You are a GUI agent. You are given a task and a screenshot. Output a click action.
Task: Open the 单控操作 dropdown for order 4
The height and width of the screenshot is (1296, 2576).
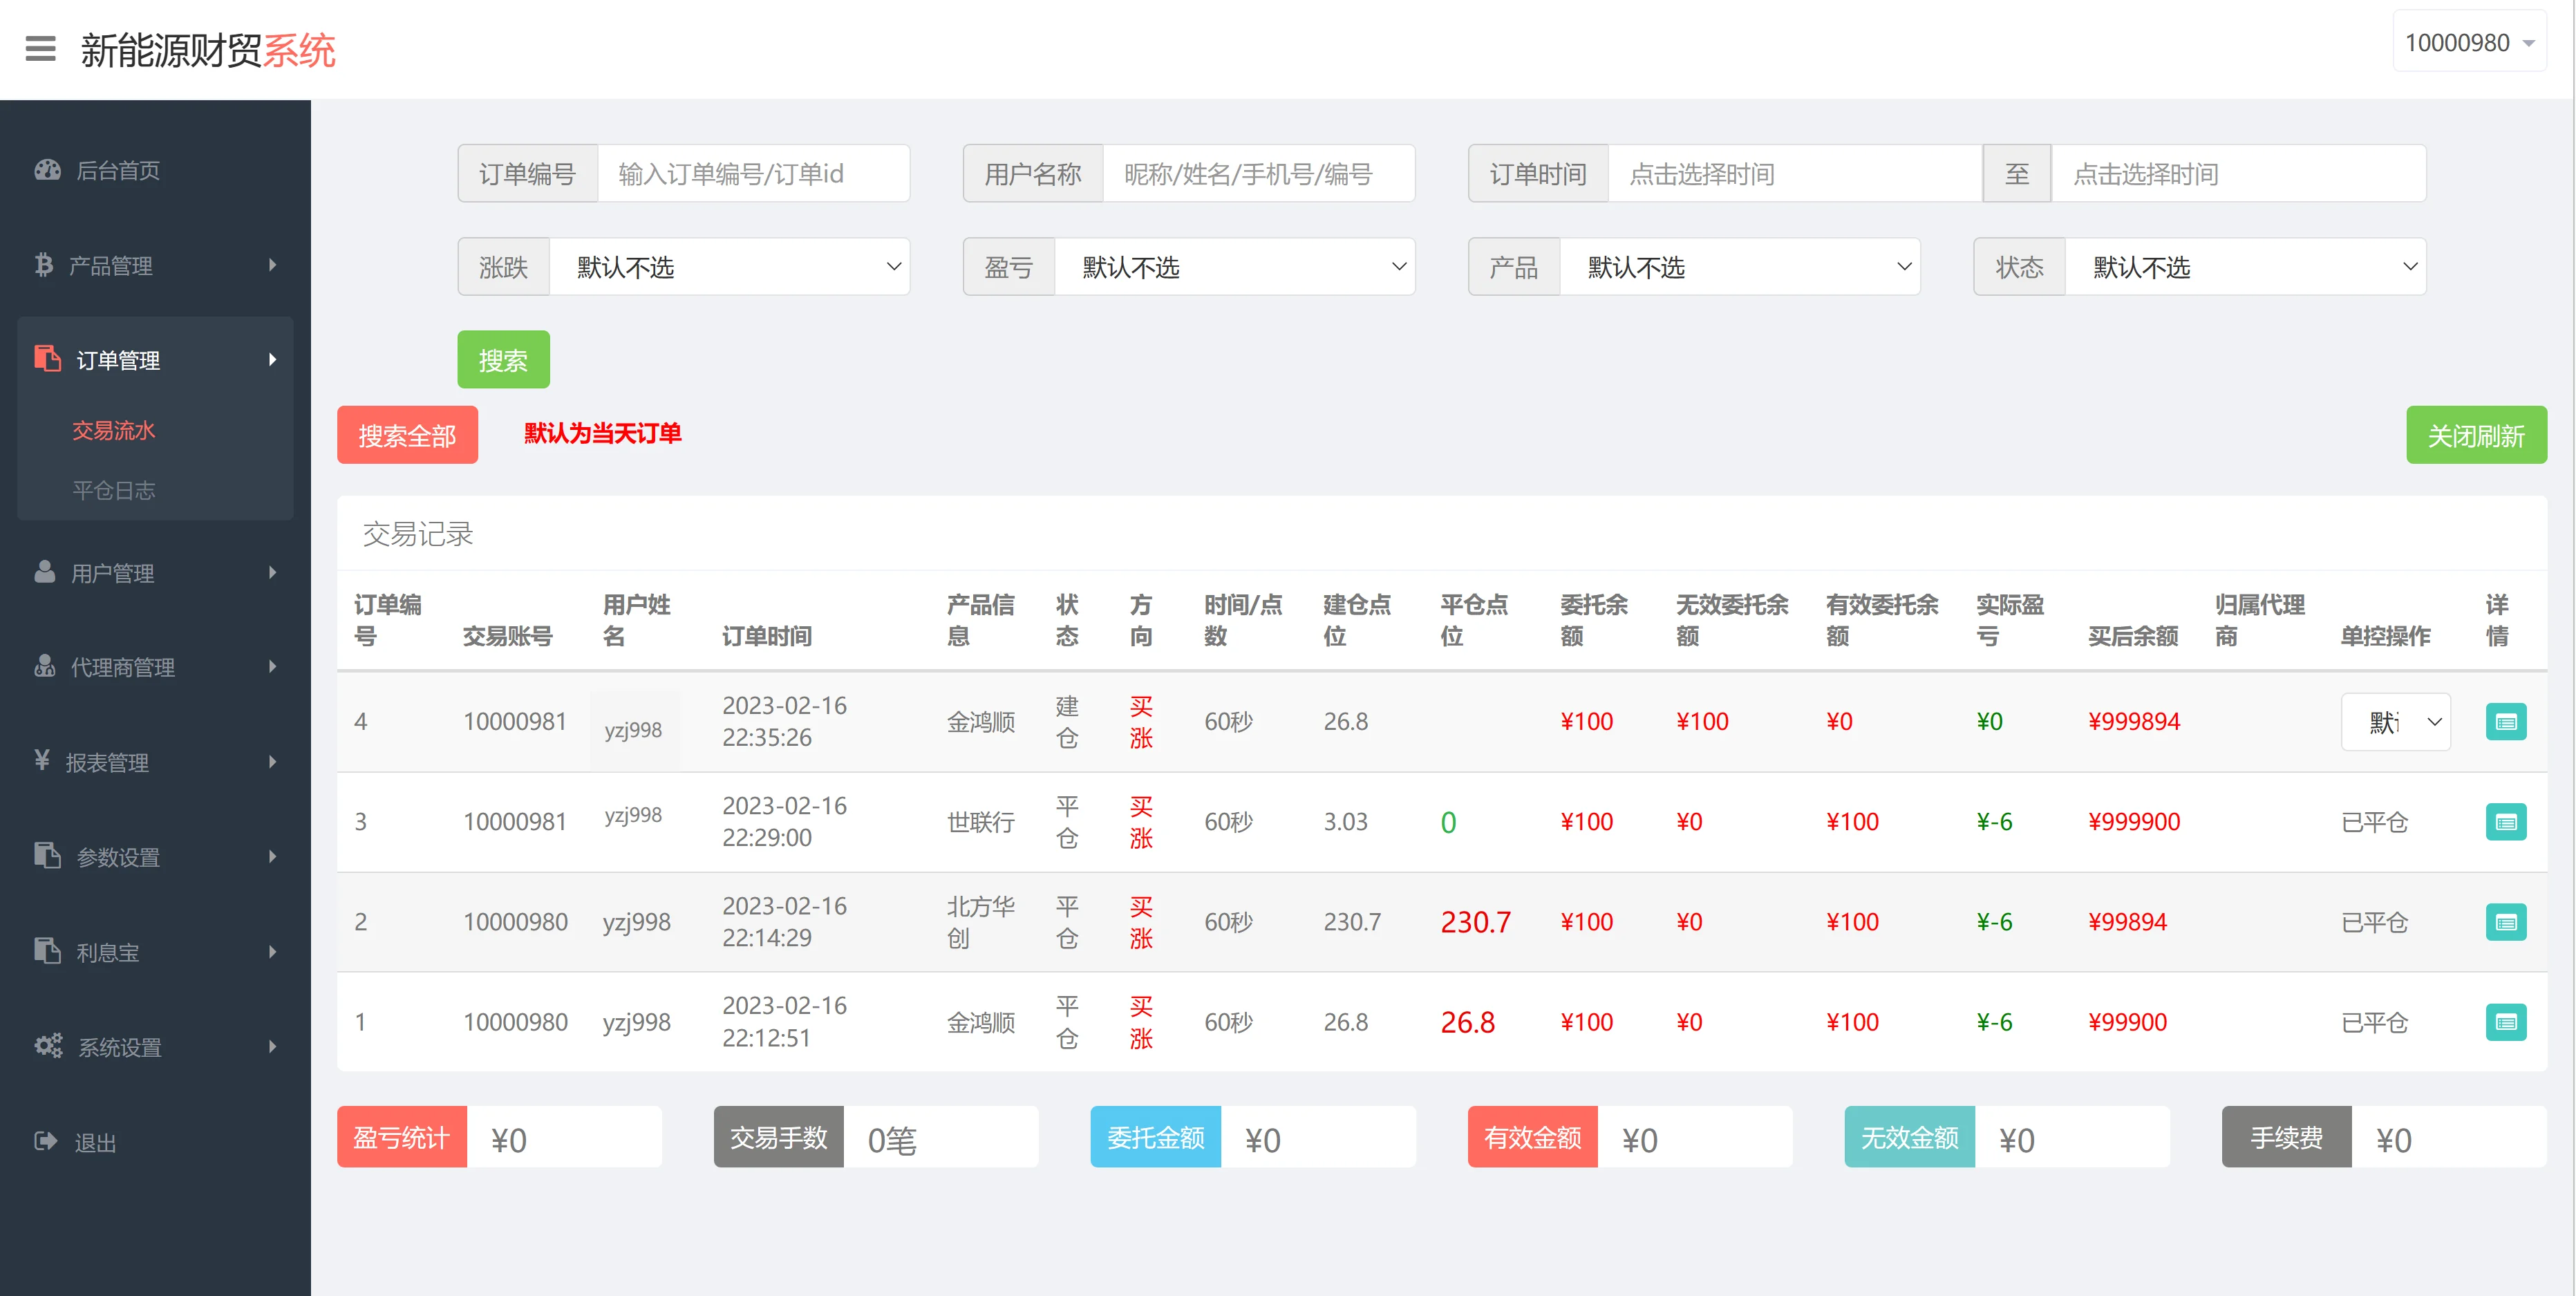[2395, 722]
